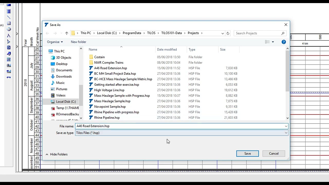Open the recent locations dropdown arrow
Screen dimensions: 329x185
point(61,33)
